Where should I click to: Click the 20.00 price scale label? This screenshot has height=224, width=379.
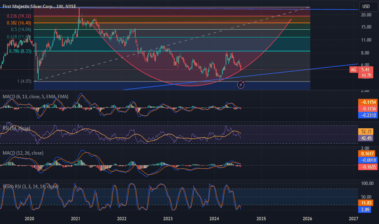pos(366,15)
